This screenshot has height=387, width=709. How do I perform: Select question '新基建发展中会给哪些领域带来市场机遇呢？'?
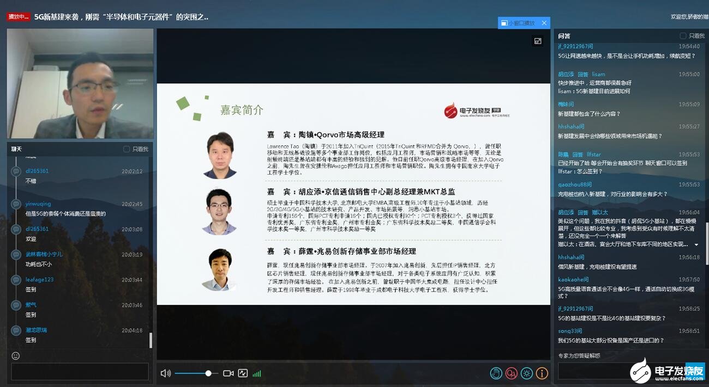pos(610,136)
